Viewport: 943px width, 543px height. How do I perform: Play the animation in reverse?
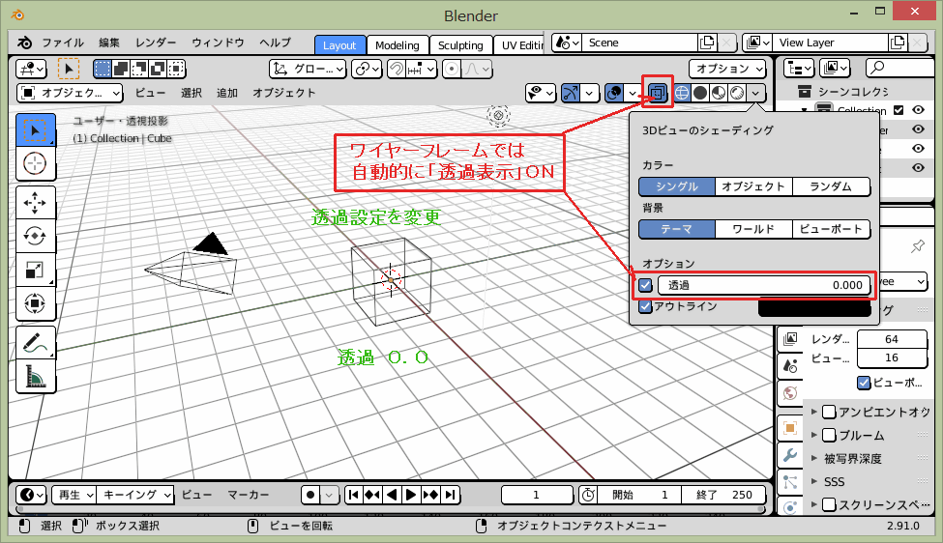point(392,495)
